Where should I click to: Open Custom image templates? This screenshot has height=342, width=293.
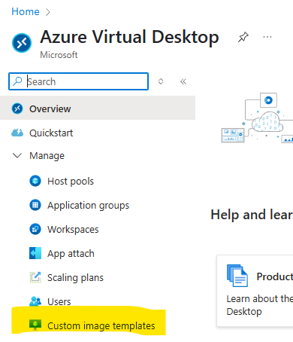pos(101,326)
